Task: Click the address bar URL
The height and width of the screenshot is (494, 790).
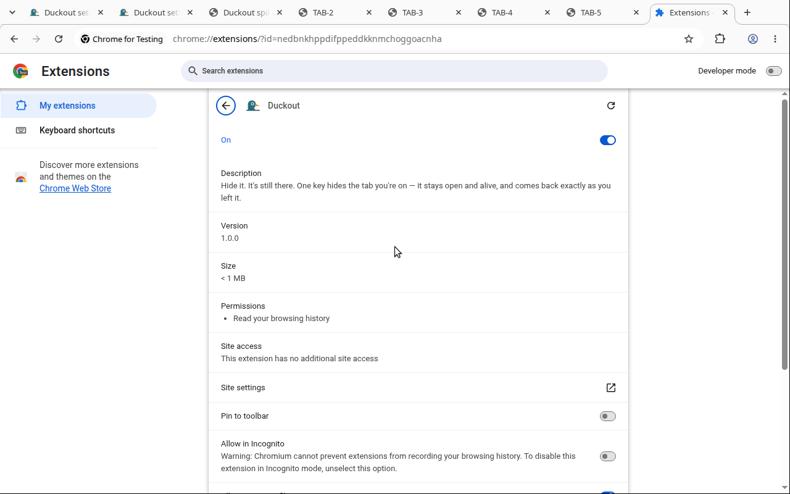Action: (x=307, y=39)
